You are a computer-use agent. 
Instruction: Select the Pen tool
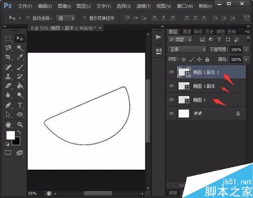point(8,106)
